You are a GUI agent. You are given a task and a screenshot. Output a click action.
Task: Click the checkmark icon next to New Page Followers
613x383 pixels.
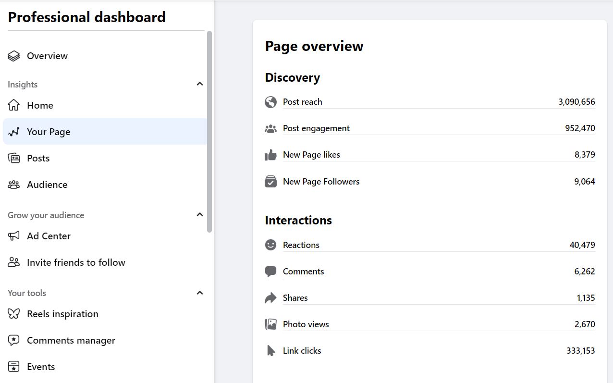[x=270, y=181]
